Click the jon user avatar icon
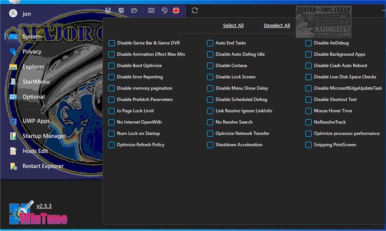Image resolution: width=386 pixels, height=231 pixels. [x=13, y=13]
